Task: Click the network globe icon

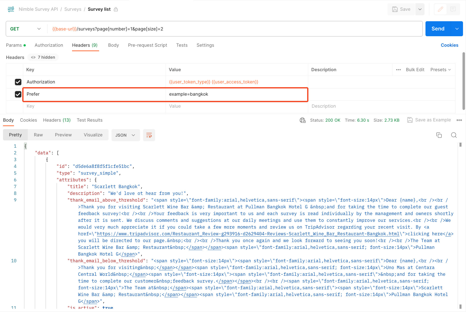Action: tap(302, 120)
